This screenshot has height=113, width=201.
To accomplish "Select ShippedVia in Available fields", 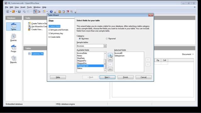I will pos(90,63).
